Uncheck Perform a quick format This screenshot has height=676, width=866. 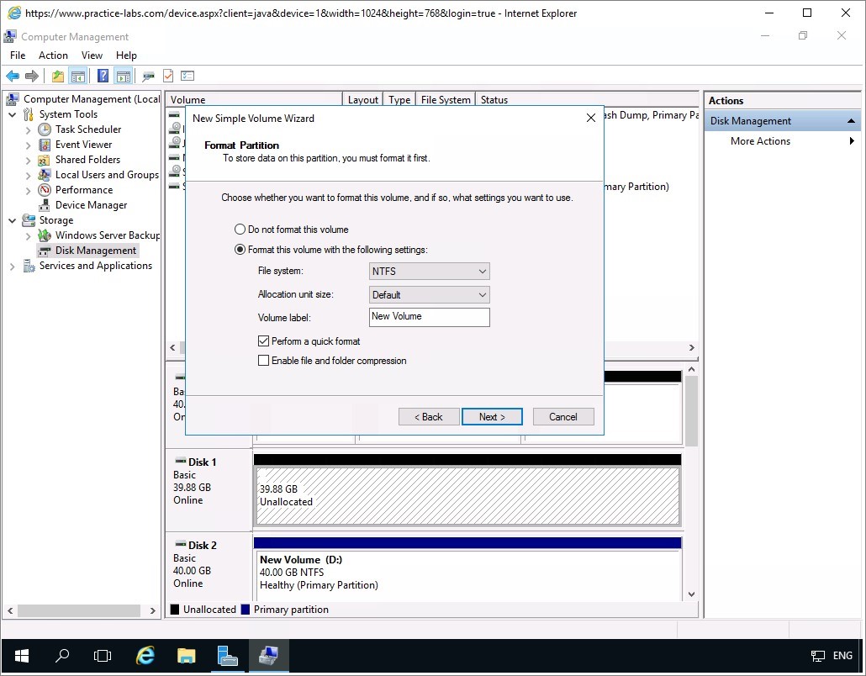(264, 341)
